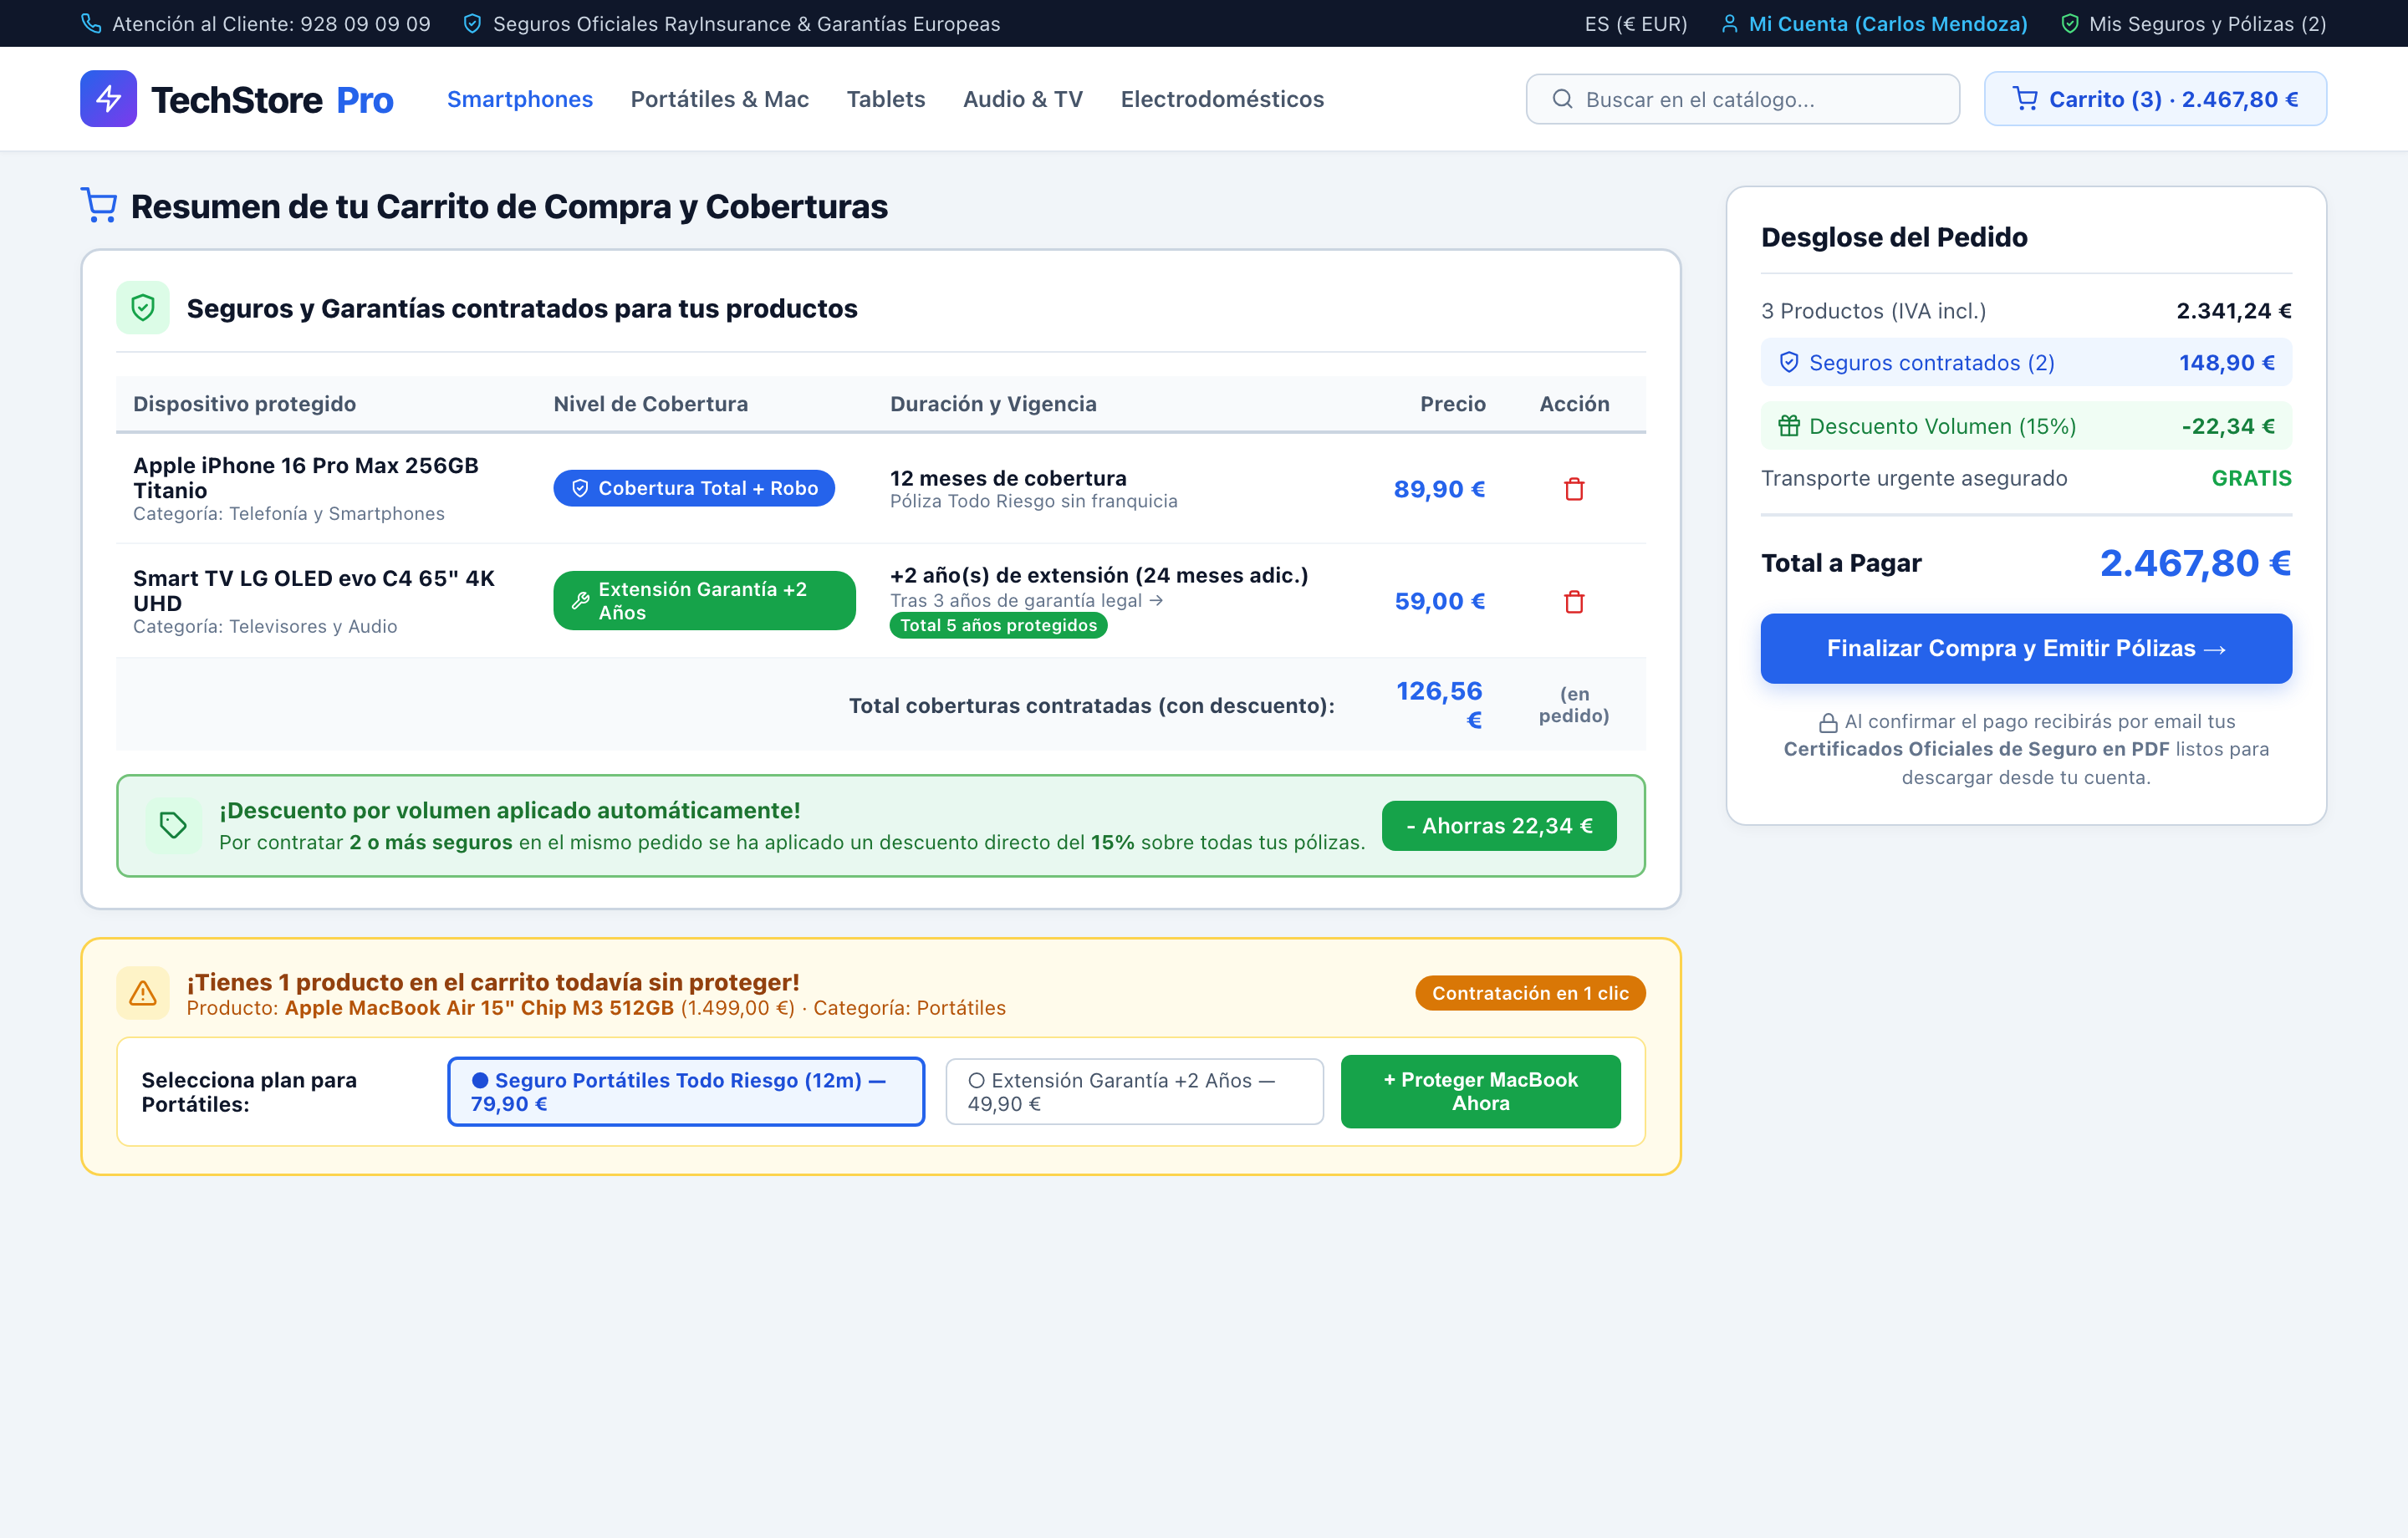Click the warning triangle icon in the unprotected product alert
The image size is (2408, 1538).
pyautogui.click(x=143, y=992)
